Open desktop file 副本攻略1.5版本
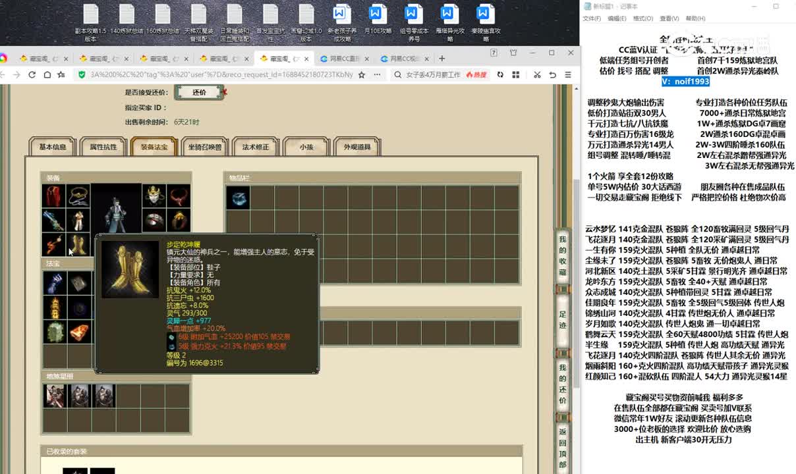Image resolution: width=796 pixels, height=474 pixels. click(x=91, y=23)
